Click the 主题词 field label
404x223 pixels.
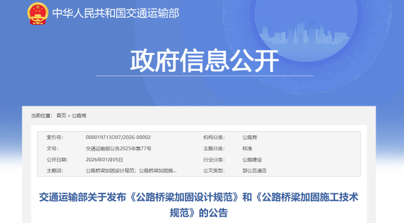click(55, 170)
